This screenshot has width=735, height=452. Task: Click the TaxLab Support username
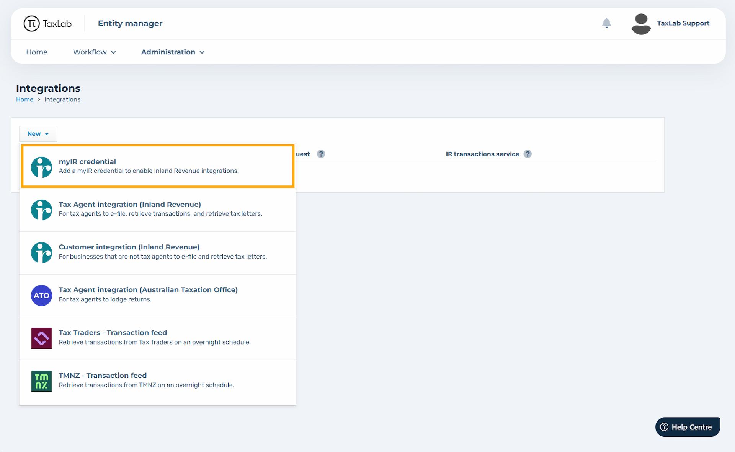pos(683,23)
